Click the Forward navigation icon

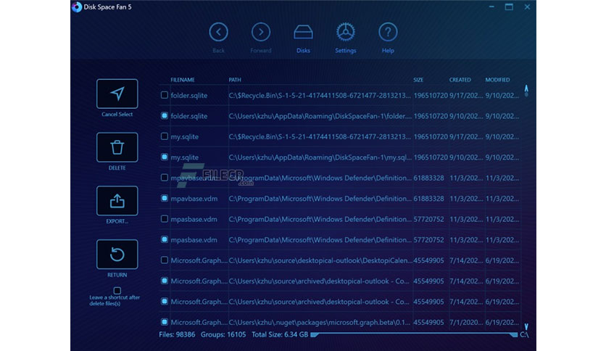(261, 32)
